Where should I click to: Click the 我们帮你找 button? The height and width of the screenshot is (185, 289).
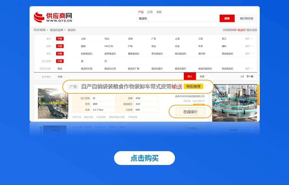click(246, 18)
